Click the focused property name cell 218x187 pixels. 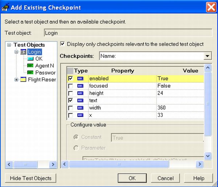click(122, 86)
